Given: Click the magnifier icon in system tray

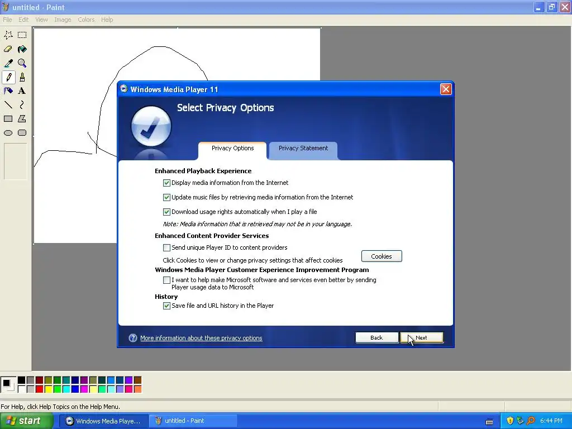Looking at the screenshot, I should click(x=531, y=421).
